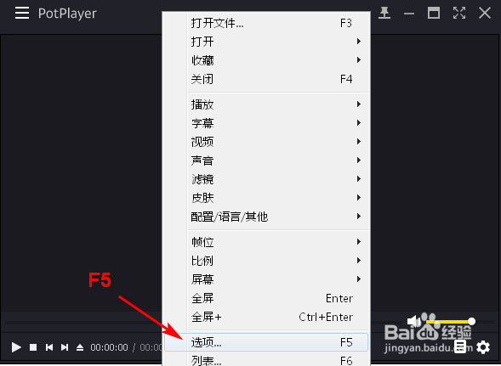Switch to fullscreen with the expand-arrows icon

coord(459,13)
